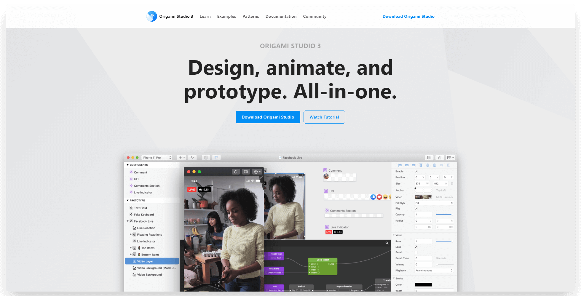Click the lightning bolt toolbar icon
The image size is (581, 296).
(x=192, y=158)
